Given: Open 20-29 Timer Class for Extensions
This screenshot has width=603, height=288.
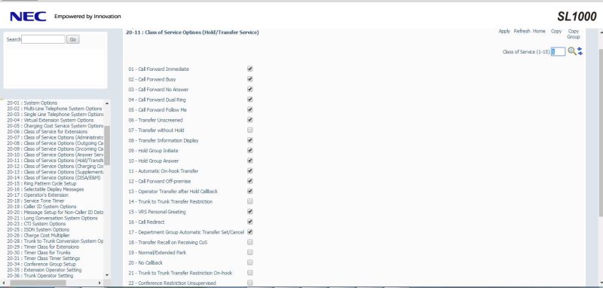Looking at the screenshot, I should pos(43,247).
